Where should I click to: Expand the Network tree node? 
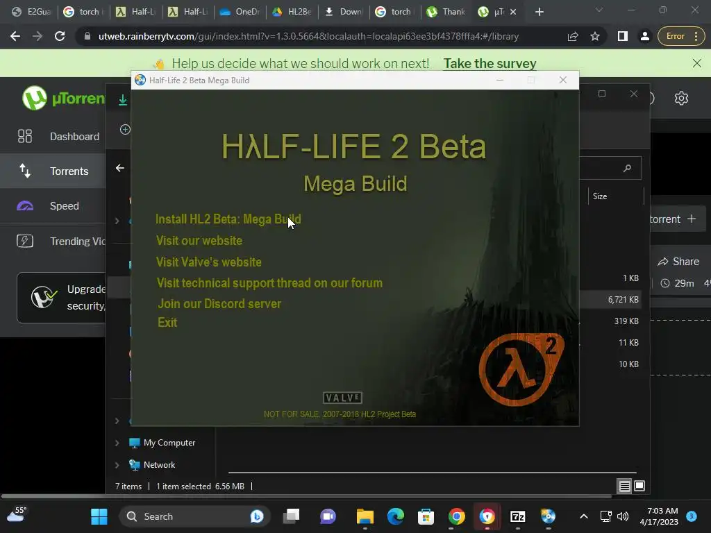pos(117,465)
